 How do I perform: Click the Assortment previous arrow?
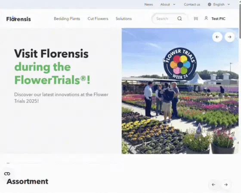point(213,184)
